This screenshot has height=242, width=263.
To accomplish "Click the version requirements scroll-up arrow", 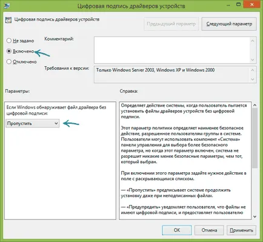I will point(253,70).
